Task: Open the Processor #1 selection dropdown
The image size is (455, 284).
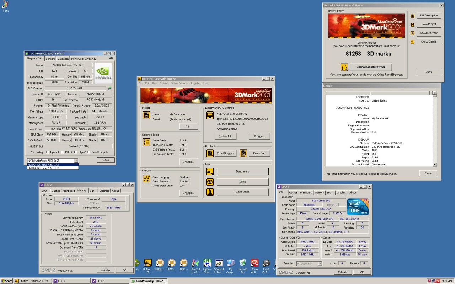Action: (320, 263)
